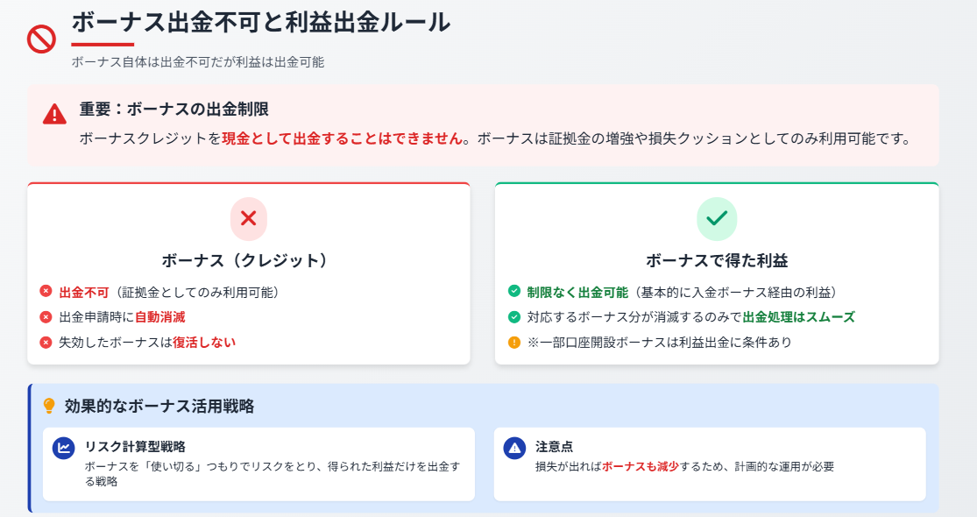Click the green check bullet beside 制限なく出金可能
This screenshot has width=977, height=517.
[x=514, y=291]
